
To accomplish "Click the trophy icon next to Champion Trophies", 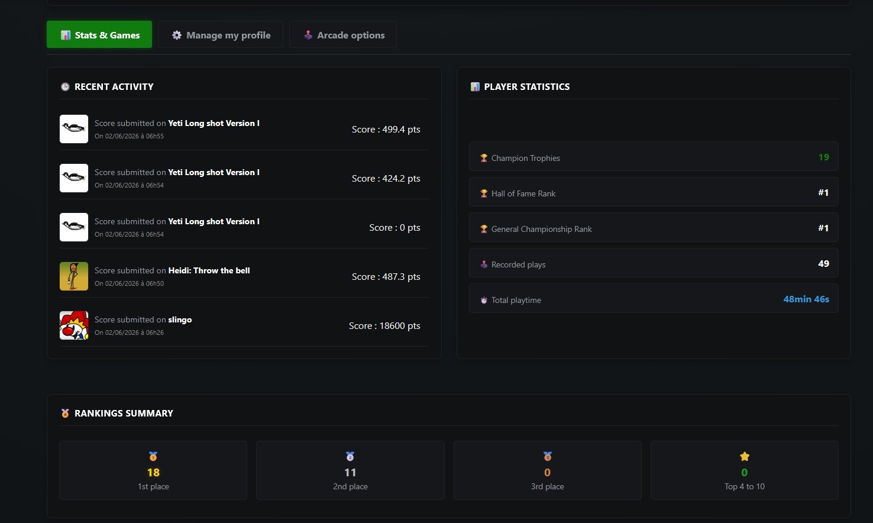I will coord(484,158).
